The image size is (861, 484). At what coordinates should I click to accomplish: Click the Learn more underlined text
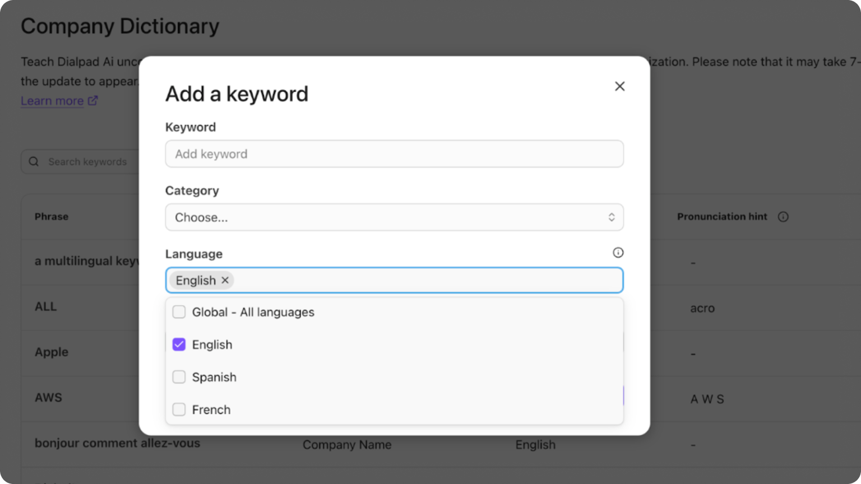tap(52, 100)
